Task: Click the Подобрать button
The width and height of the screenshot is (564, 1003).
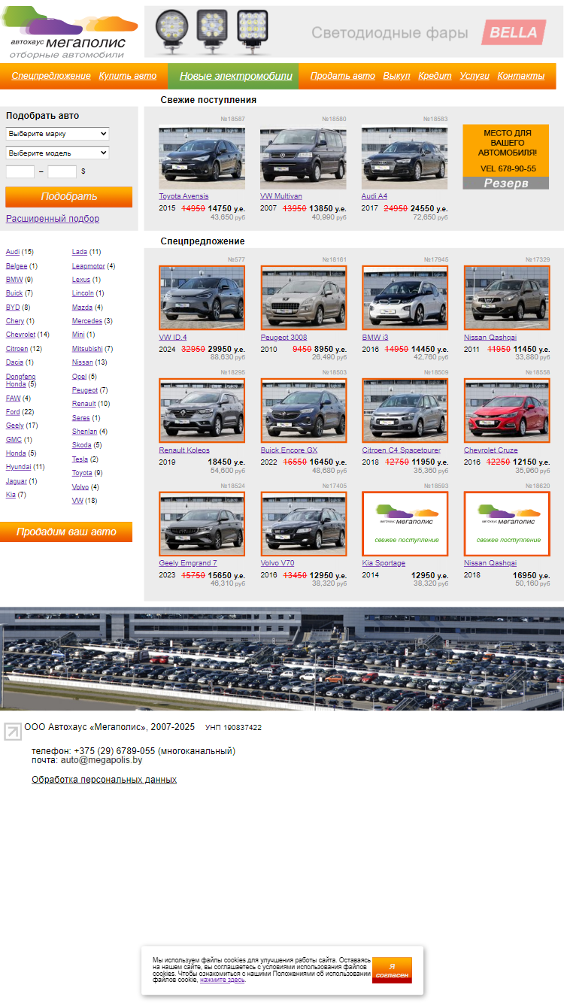Action: pos(69,197)
